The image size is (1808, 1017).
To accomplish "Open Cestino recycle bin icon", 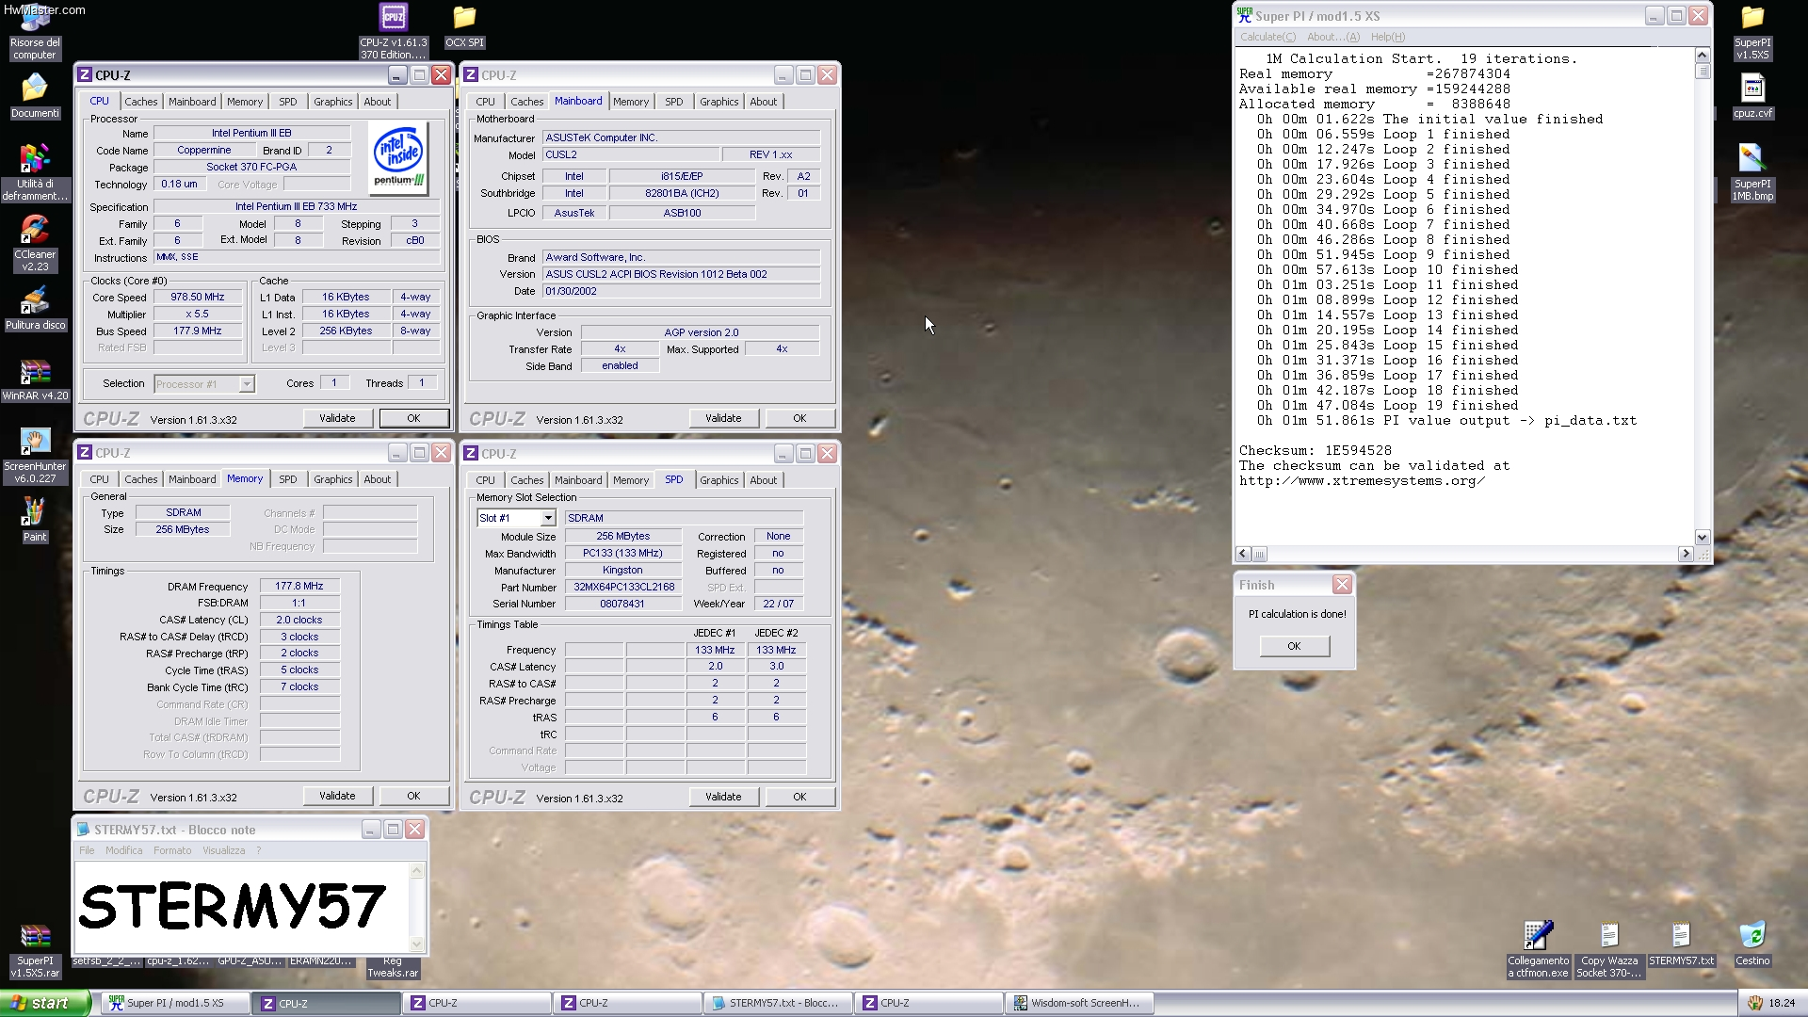I will coord(1752,944).
